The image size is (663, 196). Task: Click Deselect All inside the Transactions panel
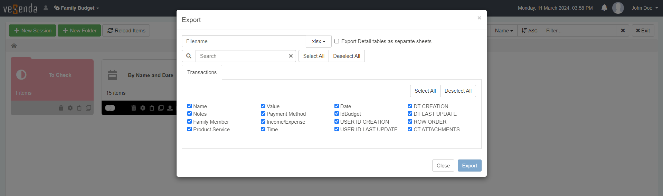pyautogui.click(x=458, y=91)
